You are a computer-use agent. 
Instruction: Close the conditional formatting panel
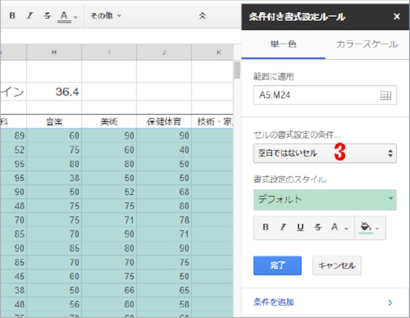pyautogui.click(x=397, y=16)
